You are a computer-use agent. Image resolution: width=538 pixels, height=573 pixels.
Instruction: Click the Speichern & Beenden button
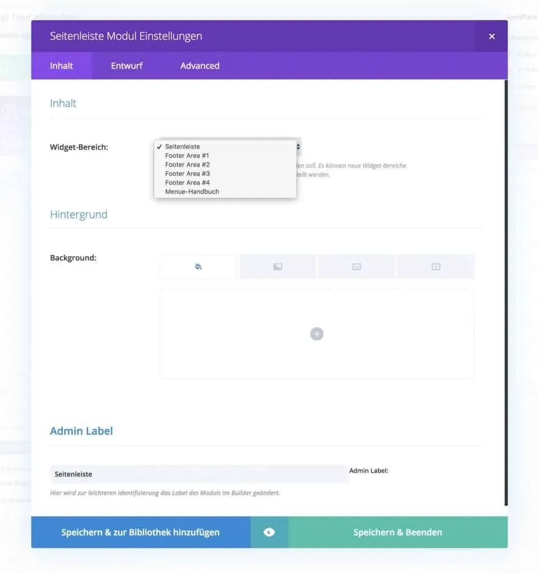coord(398,532)
